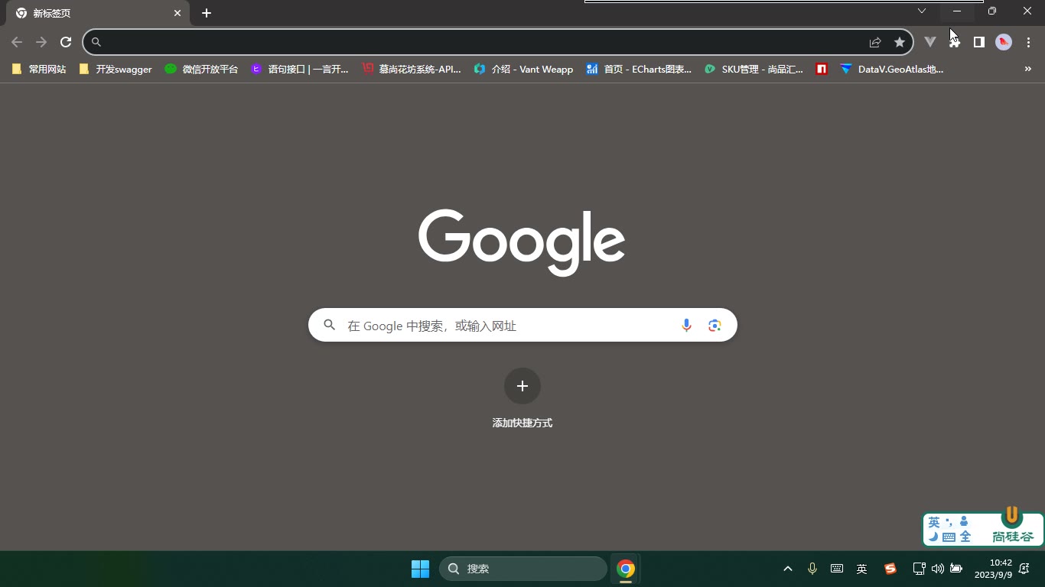Open Chrome's three-dot menu

click(x=1028, y=42)
